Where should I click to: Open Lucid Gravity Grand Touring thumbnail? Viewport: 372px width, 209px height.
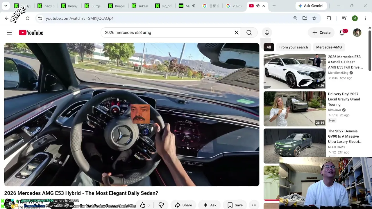coord(295,109)
